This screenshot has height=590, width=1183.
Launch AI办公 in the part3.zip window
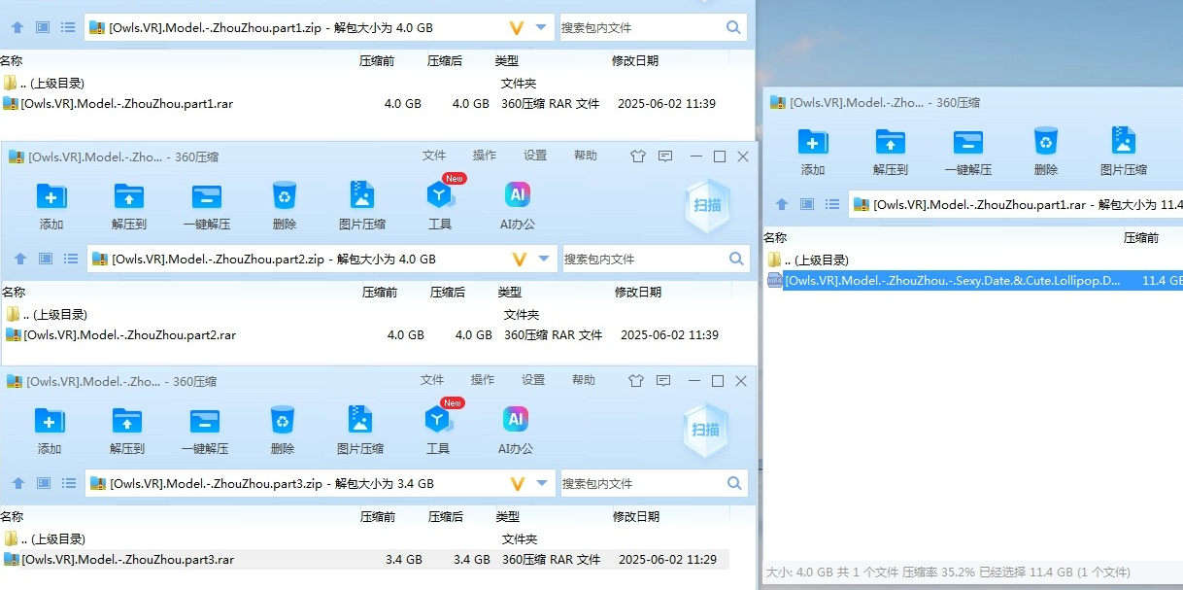tap(516, 421)
